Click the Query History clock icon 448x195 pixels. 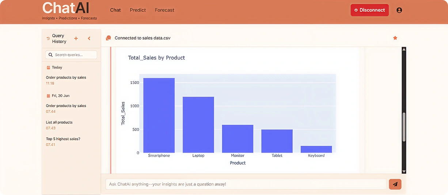click(x=48, y=38)
